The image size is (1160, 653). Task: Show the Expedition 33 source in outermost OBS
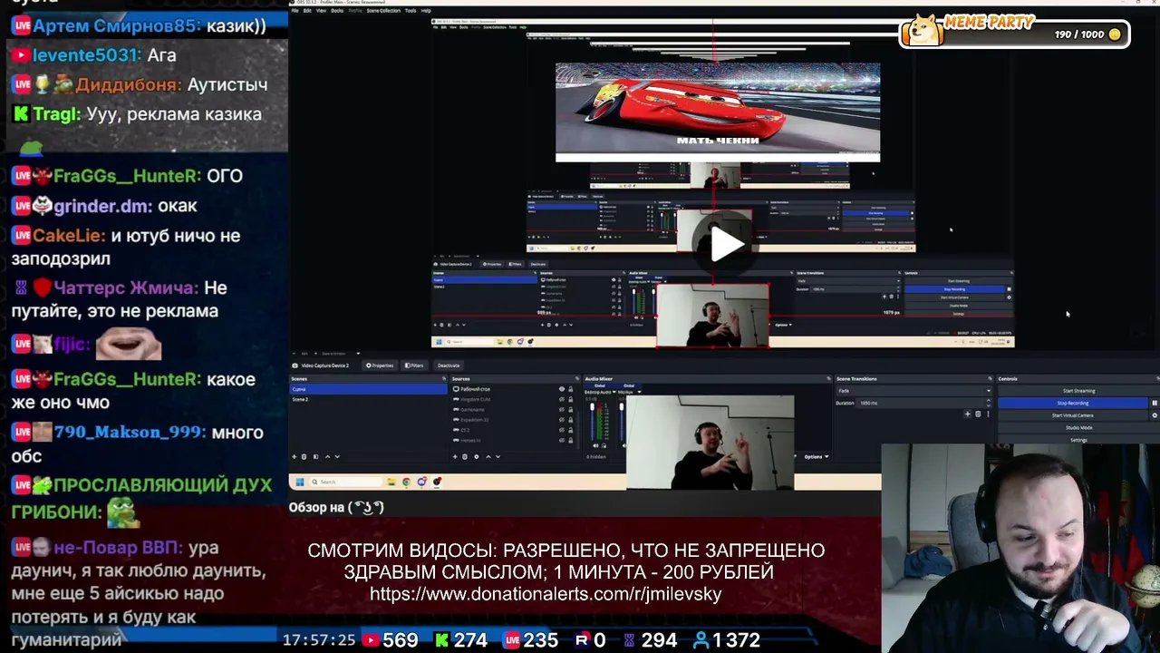[561, 419]
